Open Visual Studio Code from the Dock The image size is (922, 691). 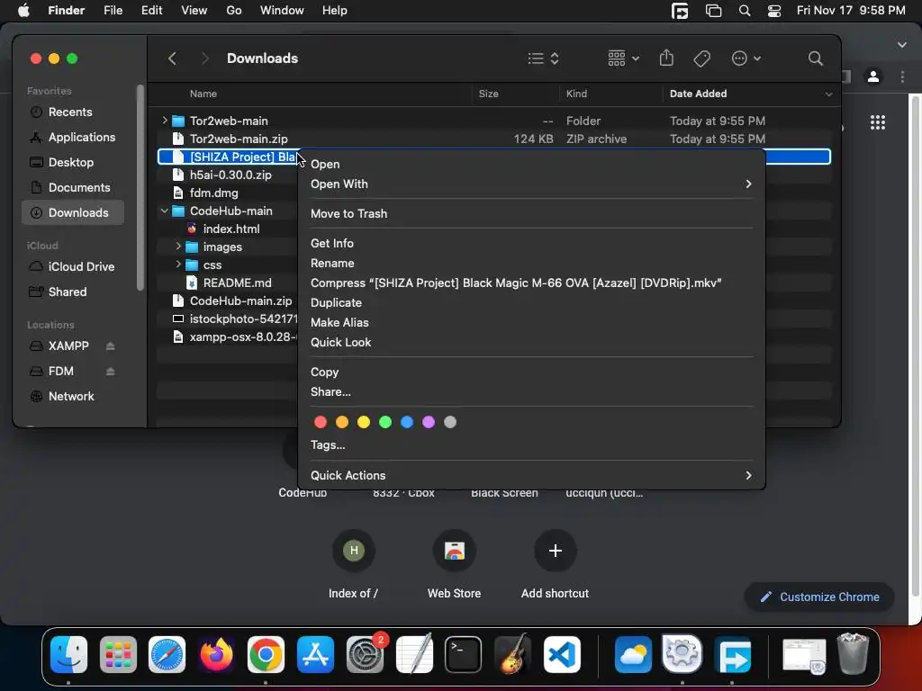pyautogui.click(x=562, y=654)
